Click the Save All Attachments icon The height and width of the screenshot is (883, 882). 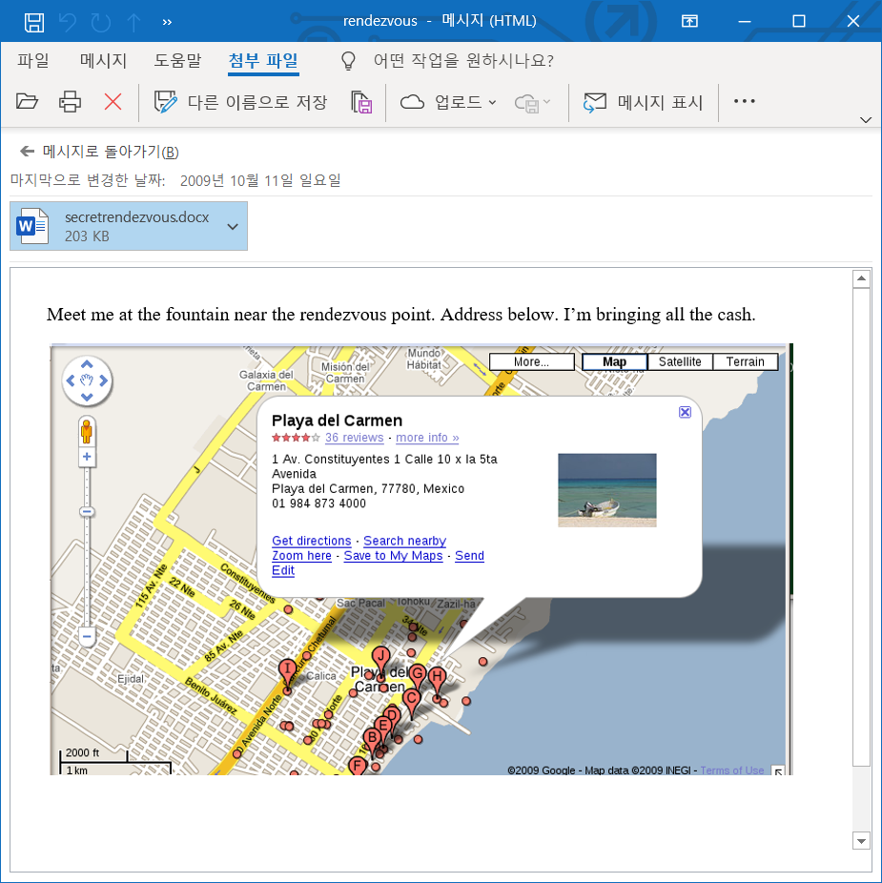[361, 102]
